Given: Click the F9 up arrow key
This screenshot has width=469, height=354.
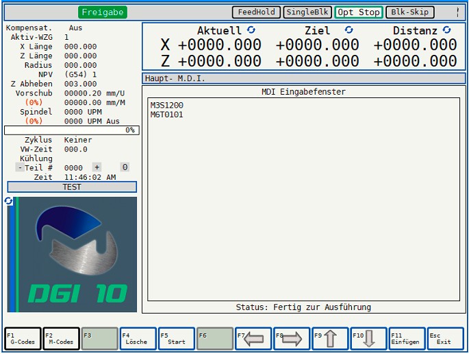Looking at the screenshot, I should (x=330, y=339).
